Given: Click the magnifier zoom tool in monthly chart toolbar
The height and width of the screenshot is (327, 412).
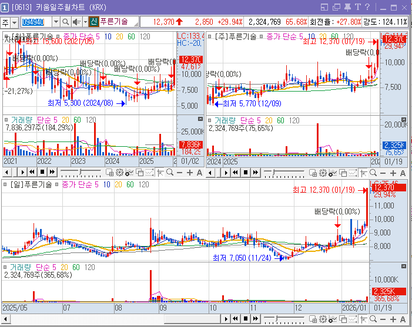Looking at the screenshot, I should 170,173.
